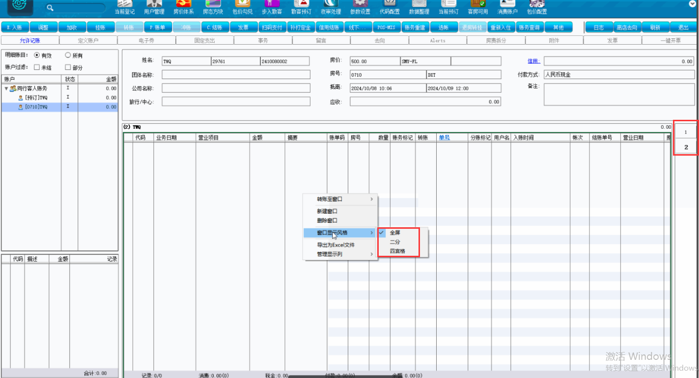699x378 pixels.
Task: Click the E.入账 button
Action: (x=15, y=27)
